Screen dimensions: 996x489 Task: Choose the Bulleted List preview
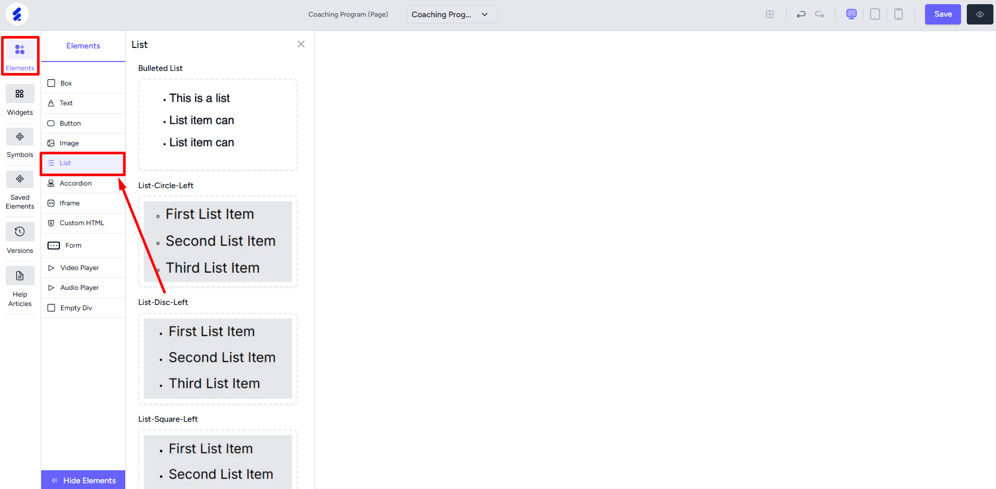pyautogui.click(x=218, y=125)
